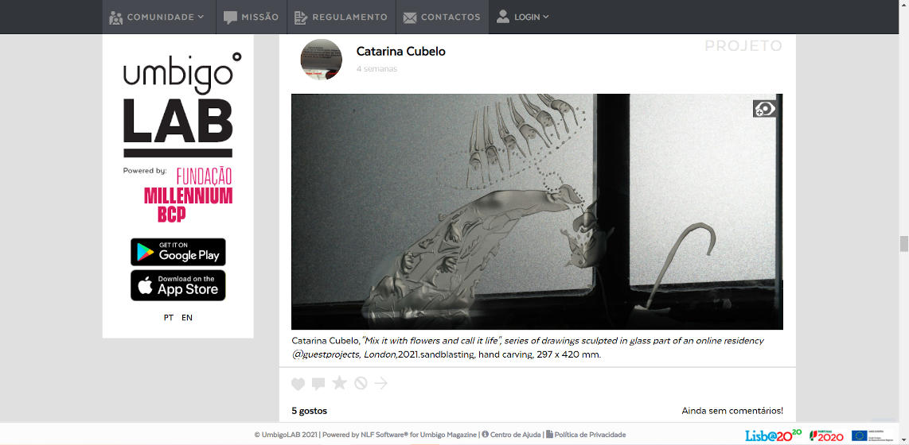Click the circle-slash report icon
Screen dimensions: 909x445
361,383
